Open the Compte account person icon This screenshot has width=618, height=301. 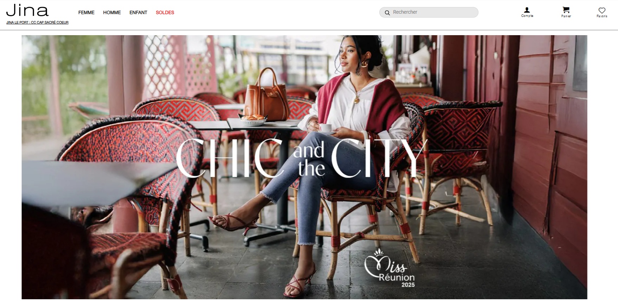[x=527, y=10]
